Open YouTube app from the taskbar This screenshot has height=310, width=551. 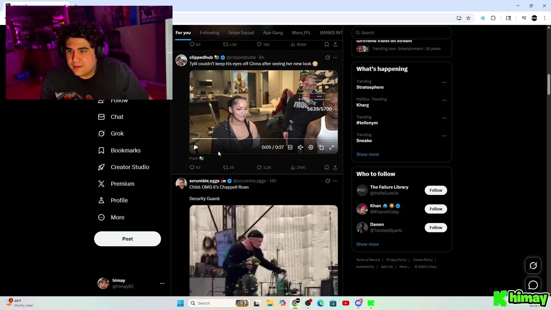[346, 303]
